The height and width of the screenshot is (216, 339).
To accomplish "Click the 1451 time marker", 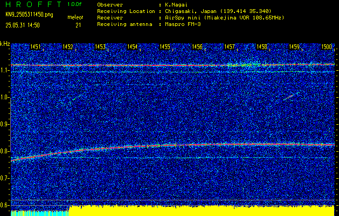I will (x=35, y=46).
